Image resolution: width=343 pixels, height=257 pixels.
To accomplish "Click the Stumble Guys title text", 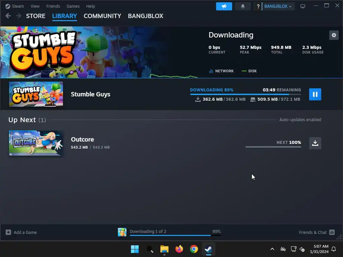I will 90,94.
